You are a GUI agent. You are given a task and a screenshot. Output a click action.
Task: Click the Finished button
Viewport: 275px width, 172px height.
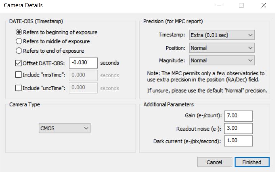coord(252,162)
